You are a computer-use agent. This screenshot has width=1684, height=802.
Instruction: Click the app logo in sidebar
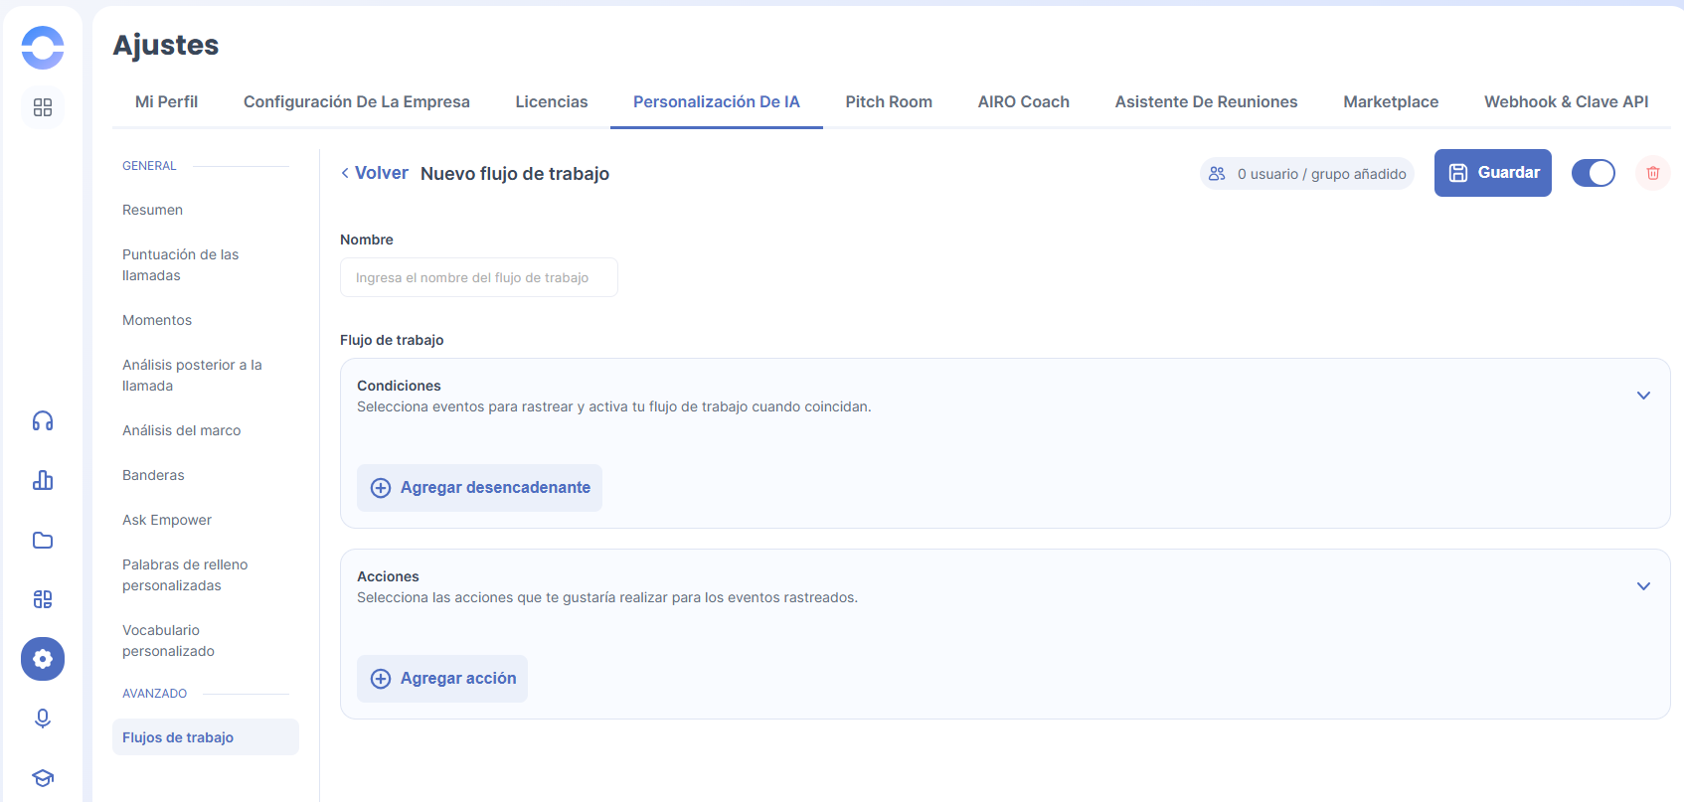[43, 48]
